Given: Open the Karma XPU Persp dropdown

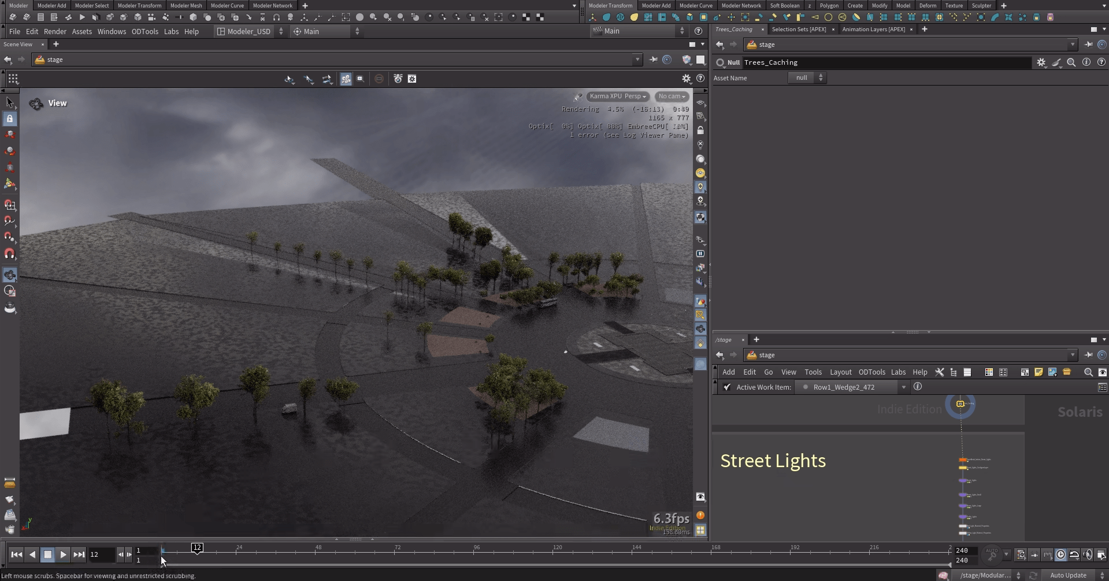Looking at the screenshot, I should pos(617,97).
